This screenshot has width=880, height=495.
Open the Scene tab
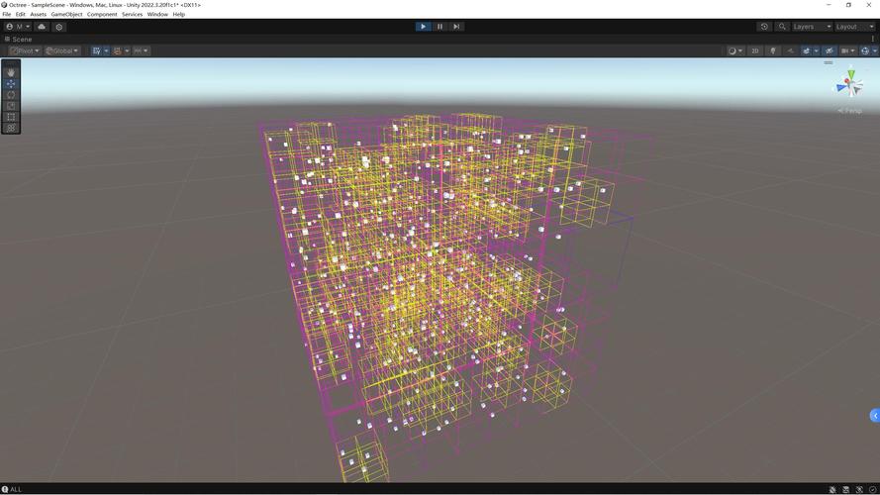click(19, 40)
